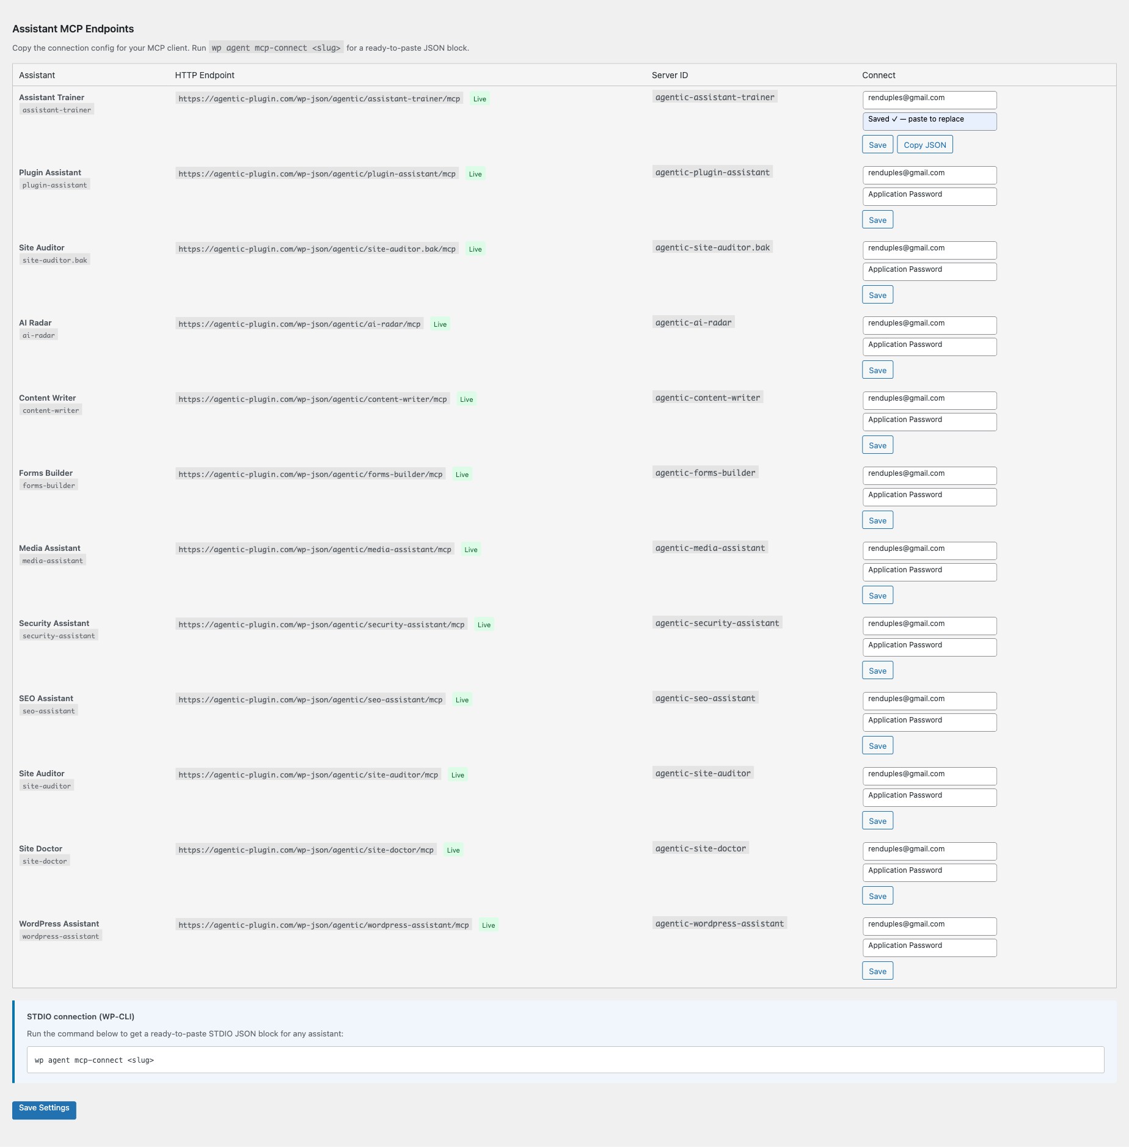Click the Saved paste to replace notice
Viewport: 1129px width, 1147px height.
tap(929, 121)
